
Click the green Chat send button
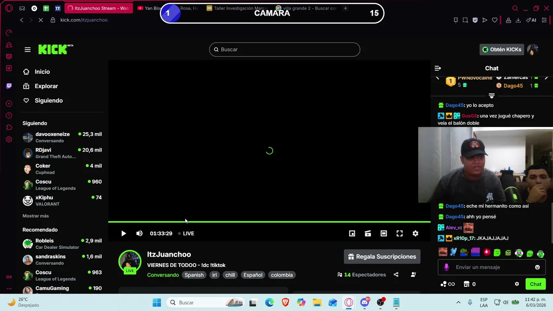pos(536,284)
